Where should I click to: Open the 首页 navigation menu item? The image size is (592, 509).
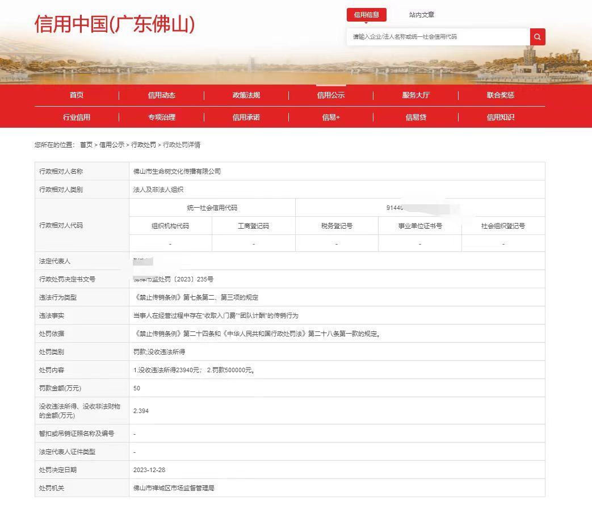pyautogui.click(x=77, y=95)
